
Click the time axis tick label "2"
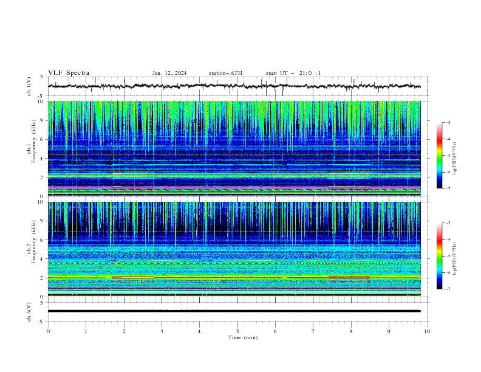pyautogui.click(x=124, y=331)
